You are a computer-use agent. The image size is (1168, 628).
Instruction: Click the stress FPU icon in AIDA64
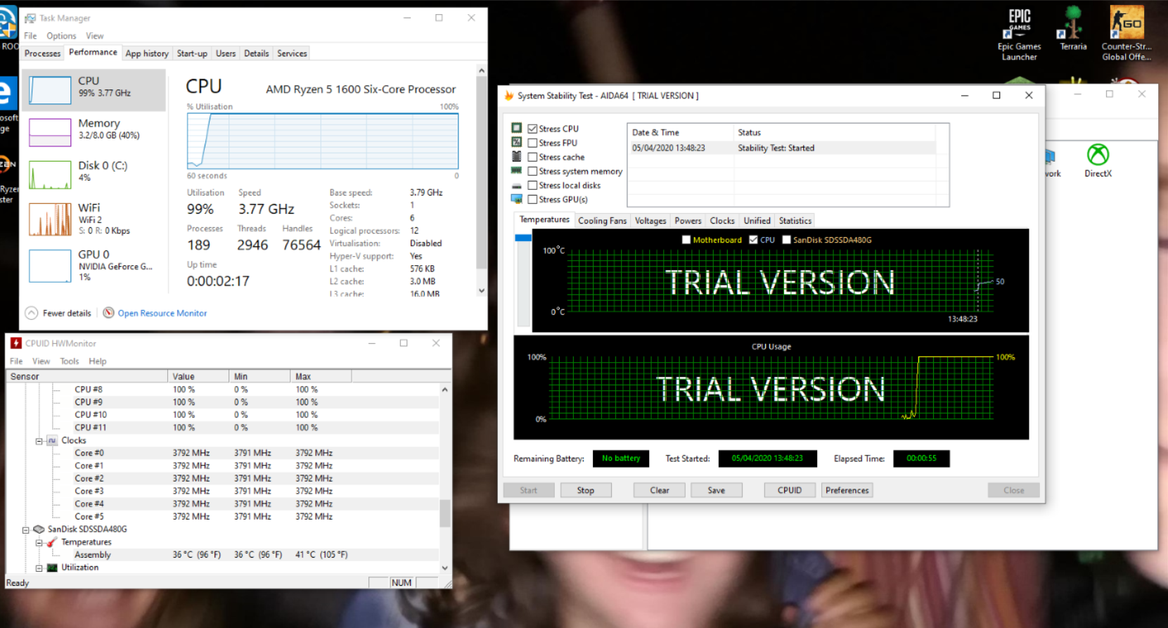517,142
